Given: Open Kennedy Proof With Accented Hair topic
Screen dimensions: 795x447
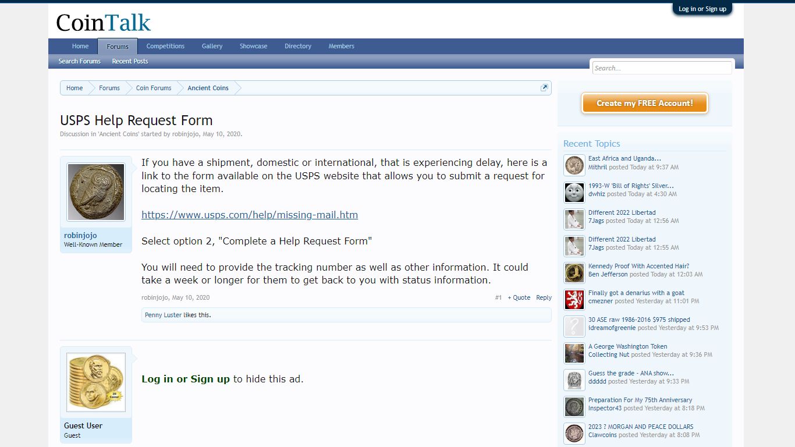Looking at the screenshot, I should 639,266.
